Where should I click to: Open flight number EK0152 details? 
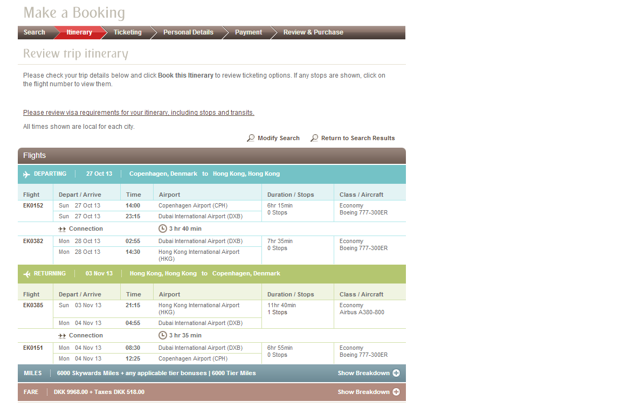pos(33,205)
